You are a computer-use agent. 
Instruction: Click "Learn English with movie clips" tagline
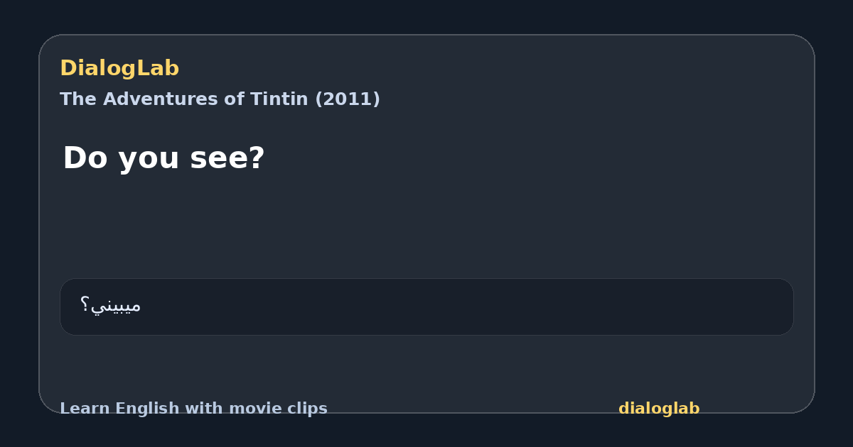pyautogui.click(x=193, y=409)
